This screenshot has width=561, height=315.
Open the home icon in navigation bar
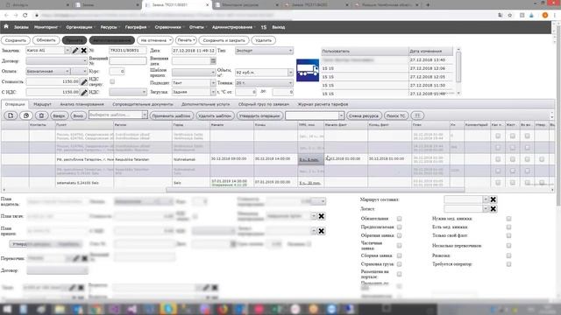(6, 27)
